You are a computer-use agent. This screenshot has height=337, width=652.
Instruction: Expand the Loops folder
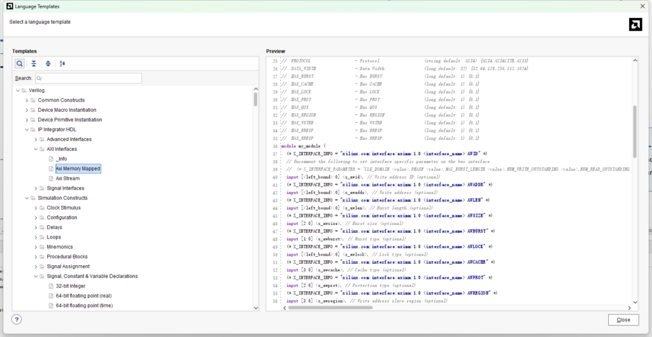coord(36,237)
